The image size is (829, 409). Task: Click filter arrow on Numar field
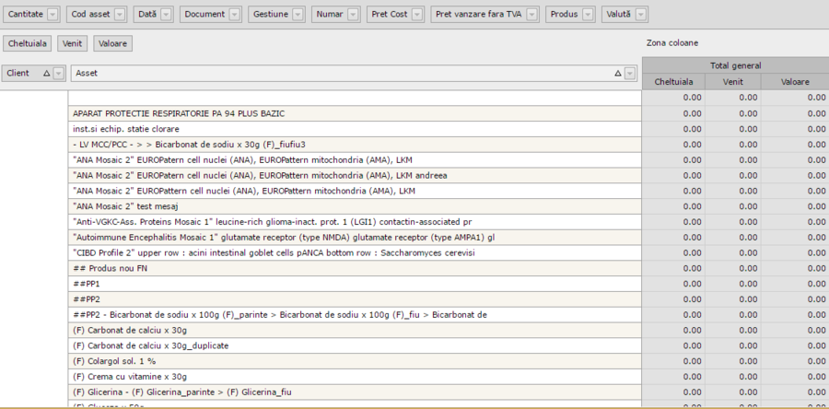pos(352,15)
